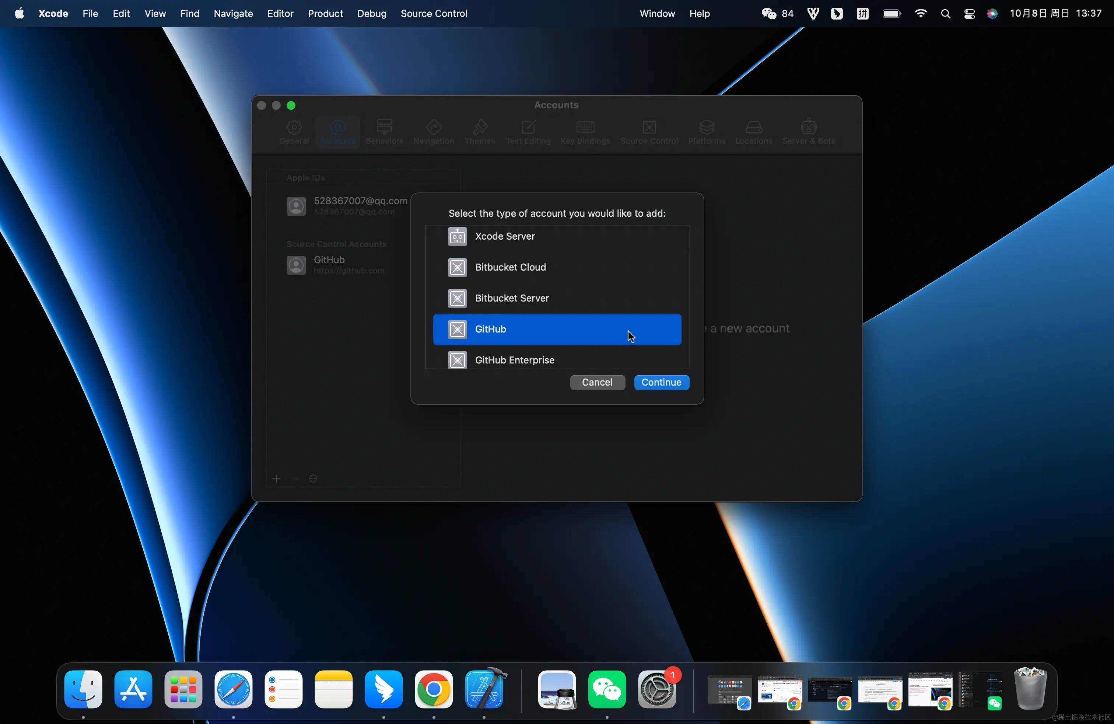Open Xcode icon in the Dock

[x=484, y=689]
